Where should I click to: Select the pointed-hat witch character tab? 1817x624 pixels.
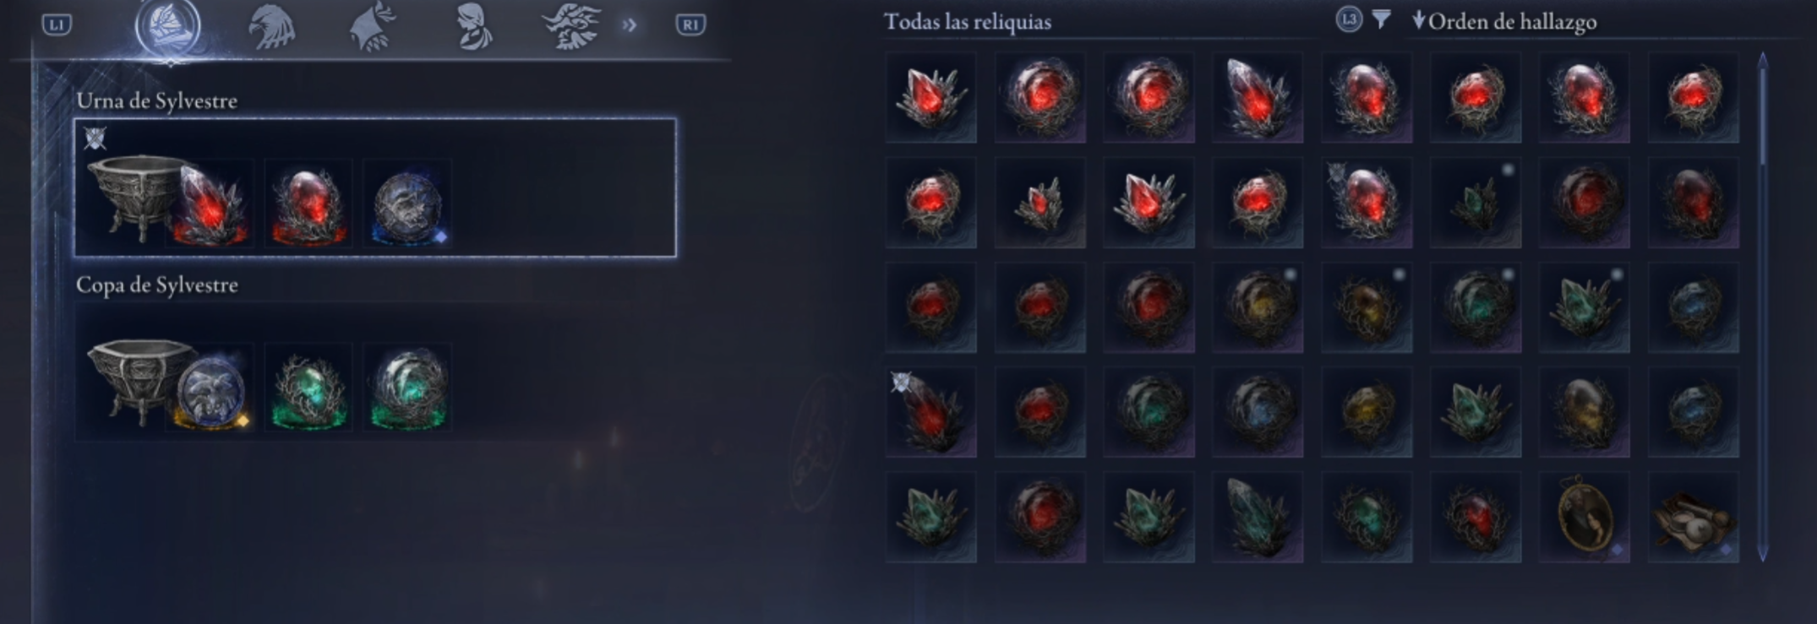(x=373, y=27)
